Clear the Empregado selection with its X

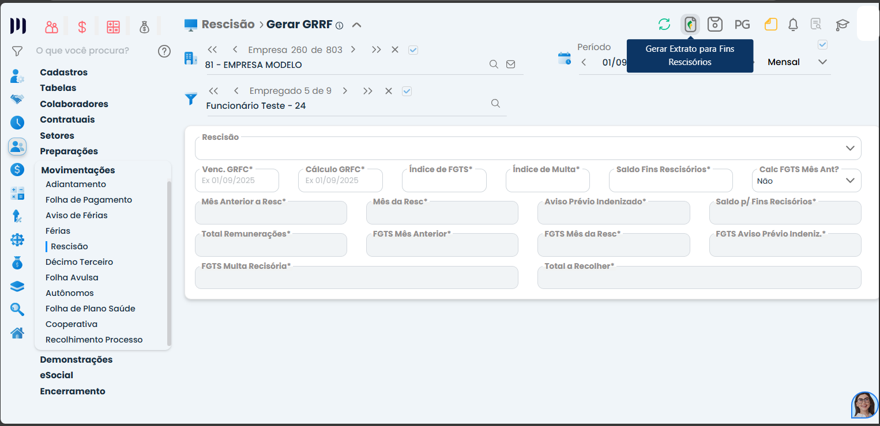pos(389,91)
